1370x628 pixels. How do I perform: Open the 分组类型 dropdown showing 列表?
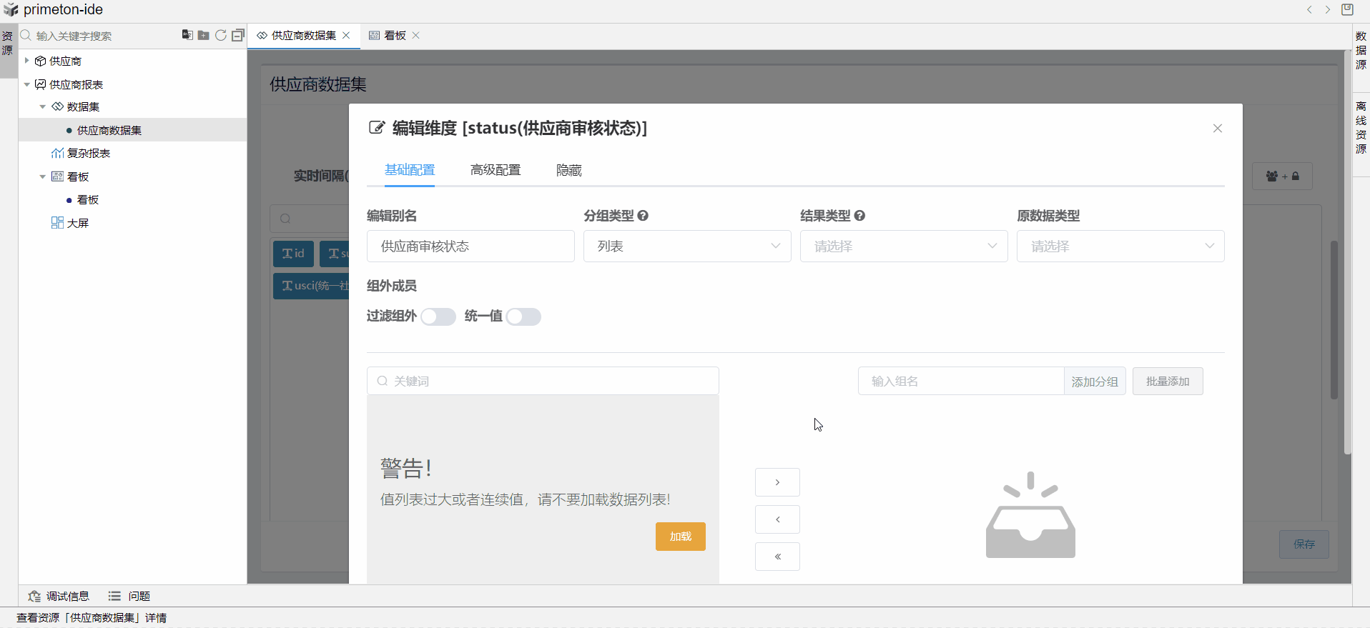point(687,246)
